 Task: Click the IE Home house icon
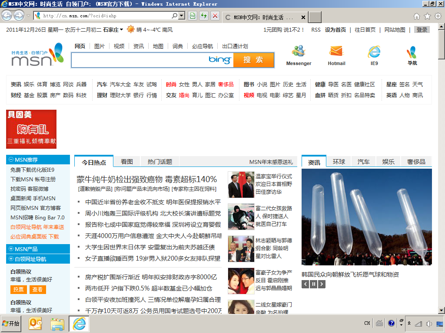417,16
